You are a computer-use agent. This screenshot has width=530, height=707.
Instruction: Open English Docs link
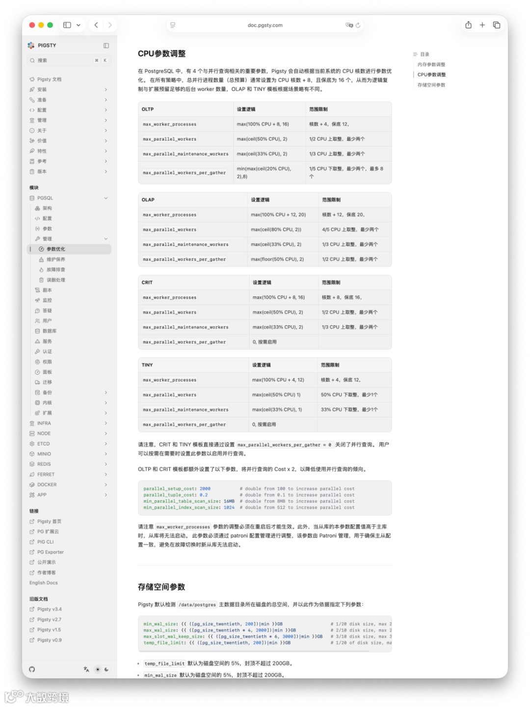point(44,583)
